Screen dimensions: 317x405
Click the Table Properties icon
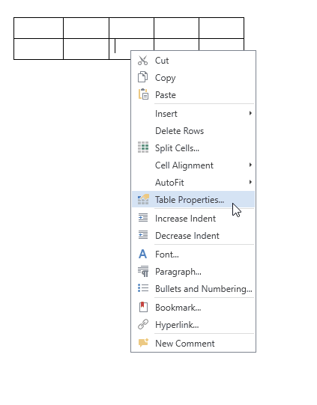coord(143,199)
